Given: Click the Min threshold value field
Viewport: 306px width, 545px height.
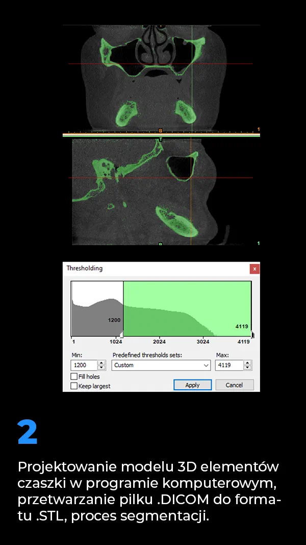Looking at the screenshot, I should (x=83, y=365).
